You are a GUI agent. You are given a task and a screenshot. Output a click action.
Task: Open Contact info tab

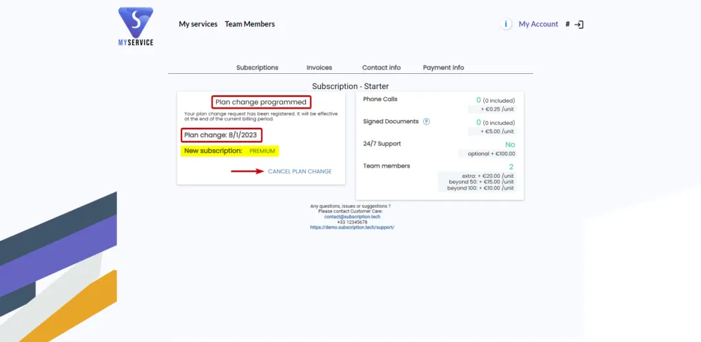381,68
